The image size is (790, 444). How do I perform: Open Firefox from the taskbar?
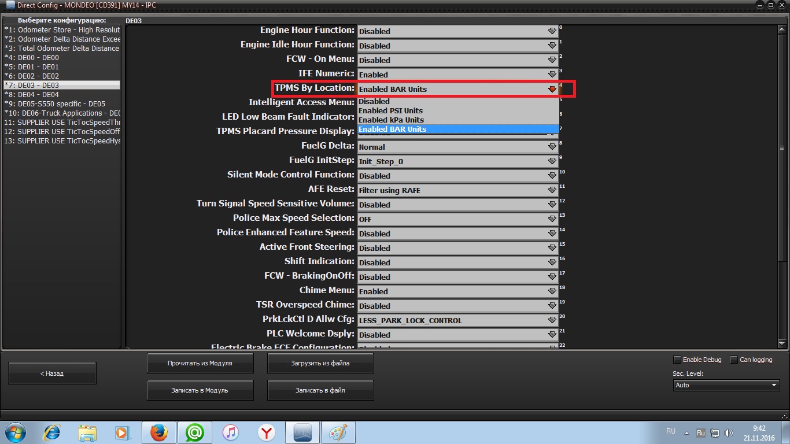tap(158, 432)
